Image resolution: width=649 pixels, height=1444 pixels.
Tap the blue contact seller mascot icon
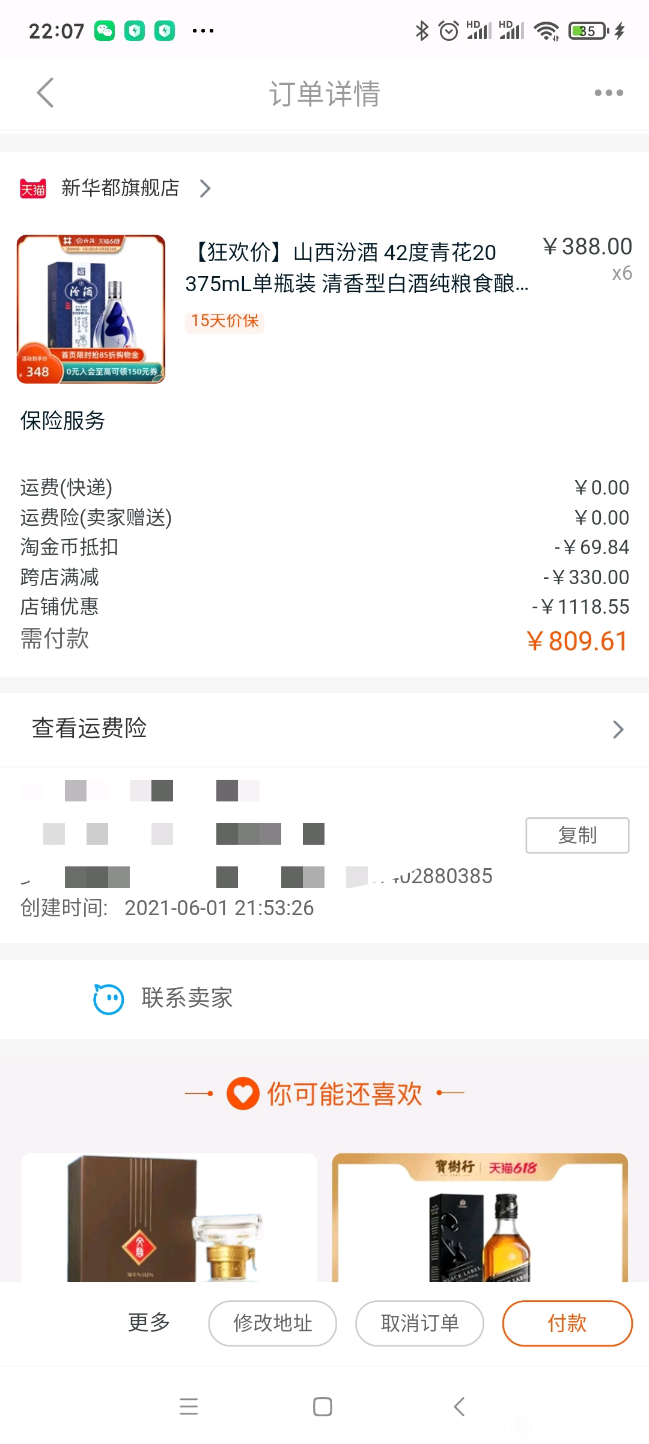[109, 999]
